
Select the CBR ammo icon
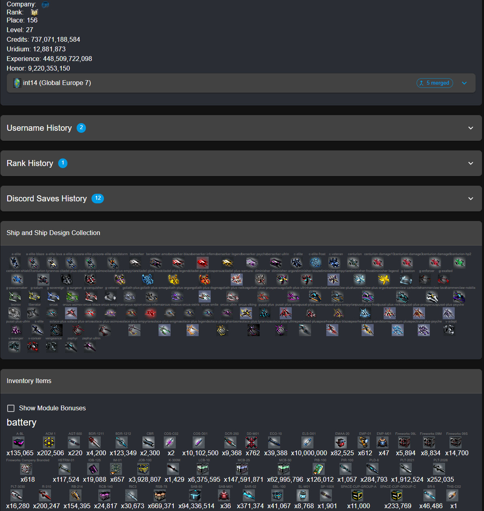coord(148,442)
